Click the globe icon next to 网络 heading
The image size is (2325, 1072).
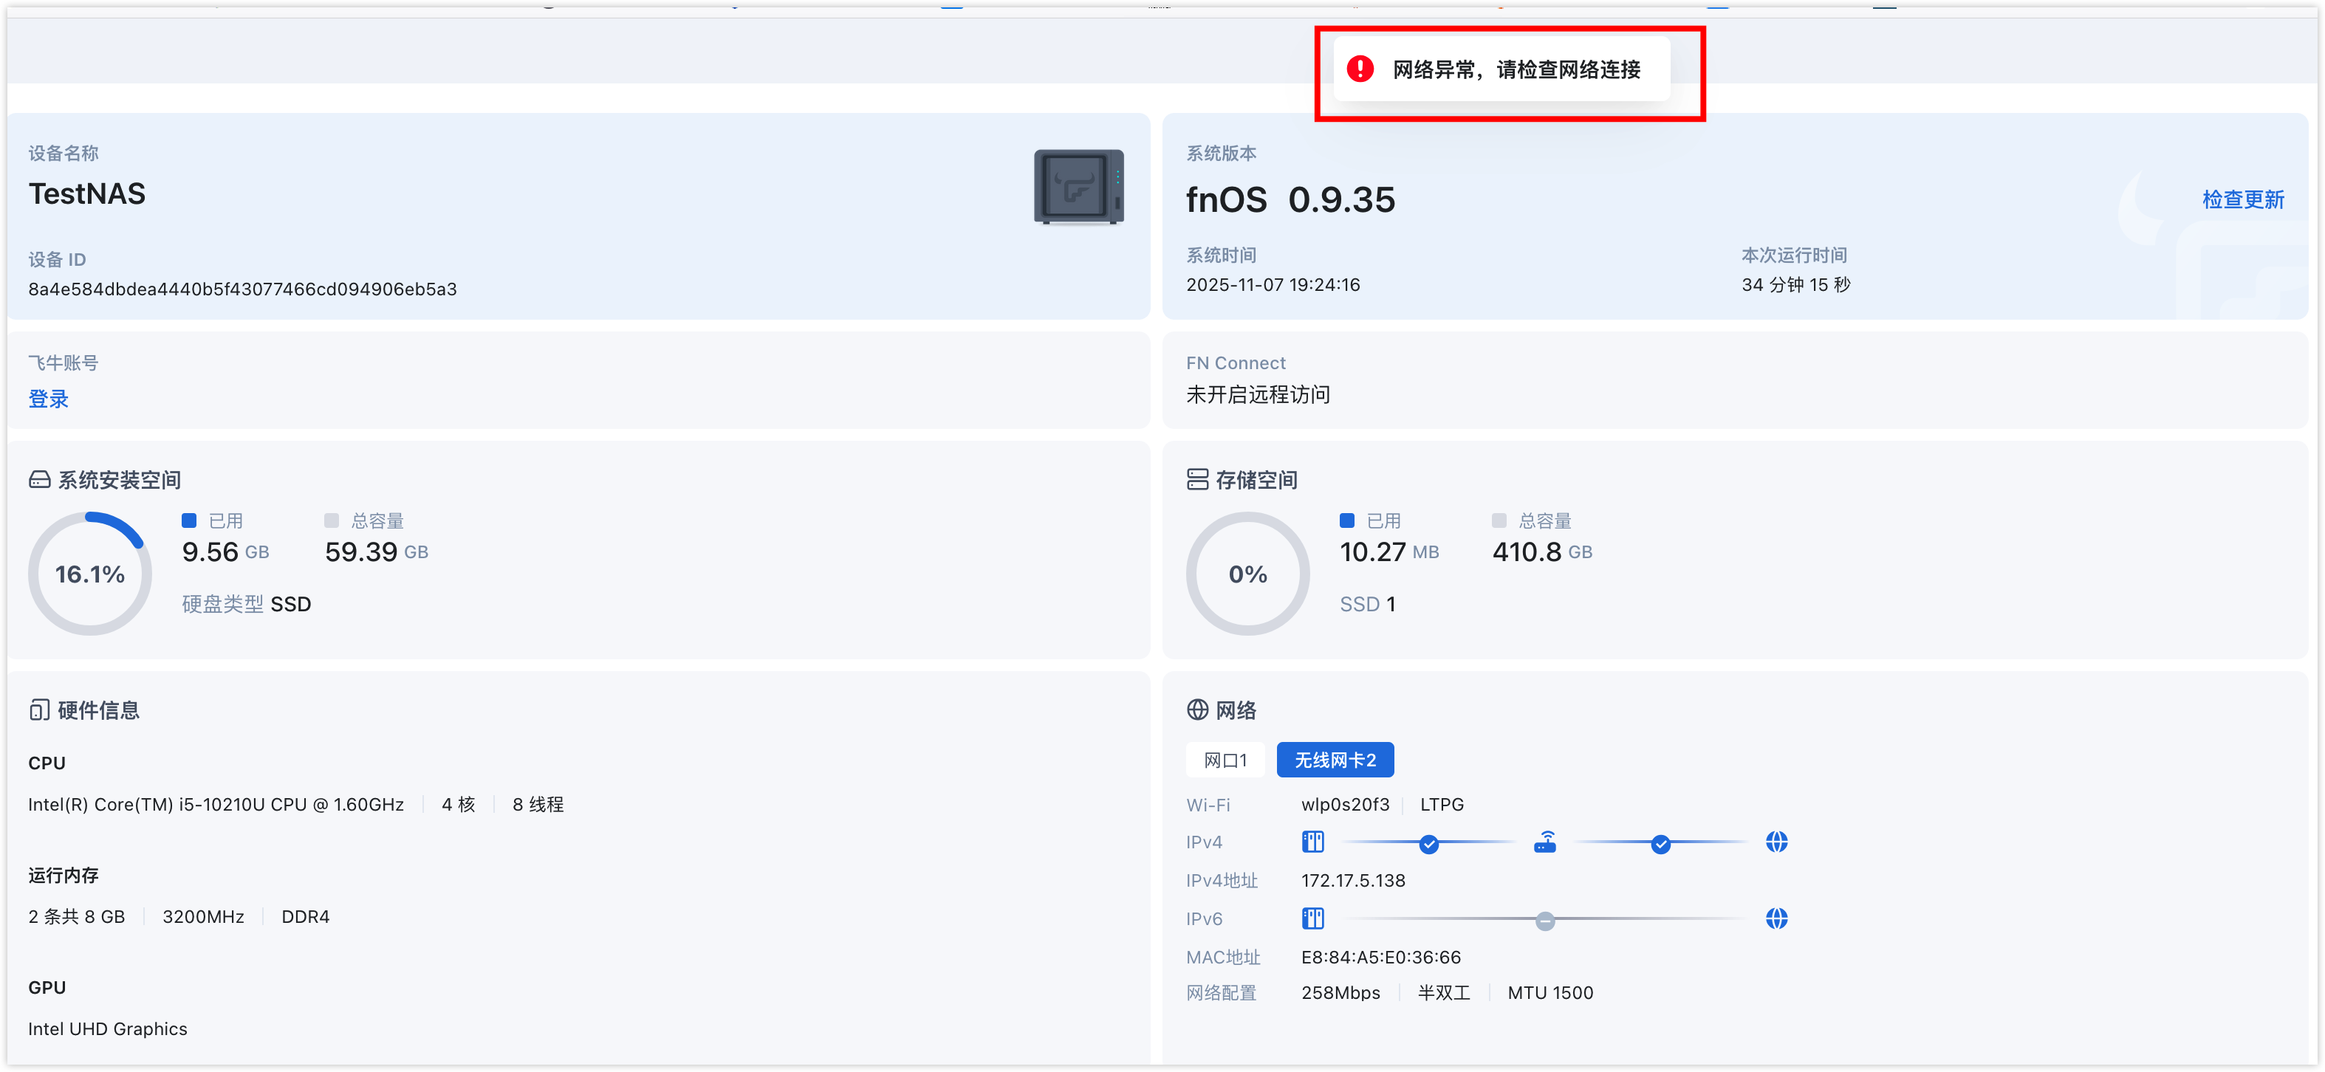coord(1198,710)
